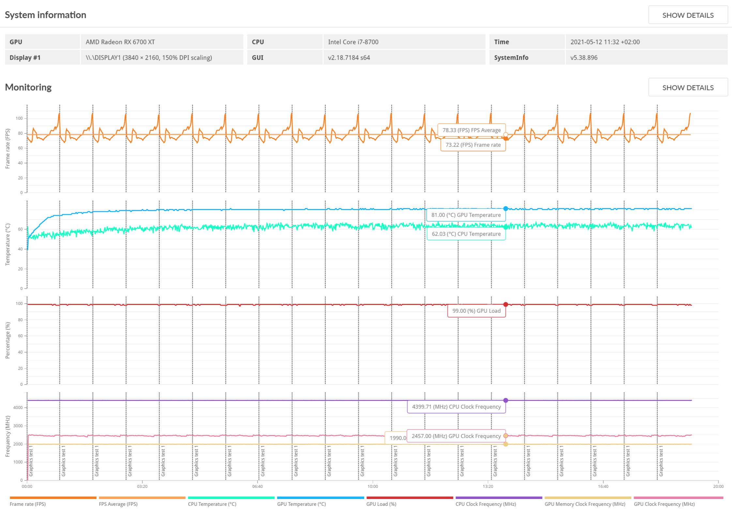Viewport: 732px width, 513px height.
Task: Click the SystemInfo label cell
Action: (x=527, y=57)
